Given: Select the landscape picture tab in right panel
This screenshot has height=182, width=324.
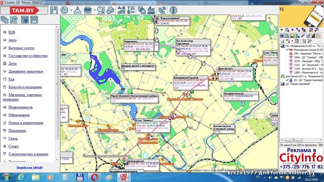Looking at the screenshot, I should pos(292,36).
